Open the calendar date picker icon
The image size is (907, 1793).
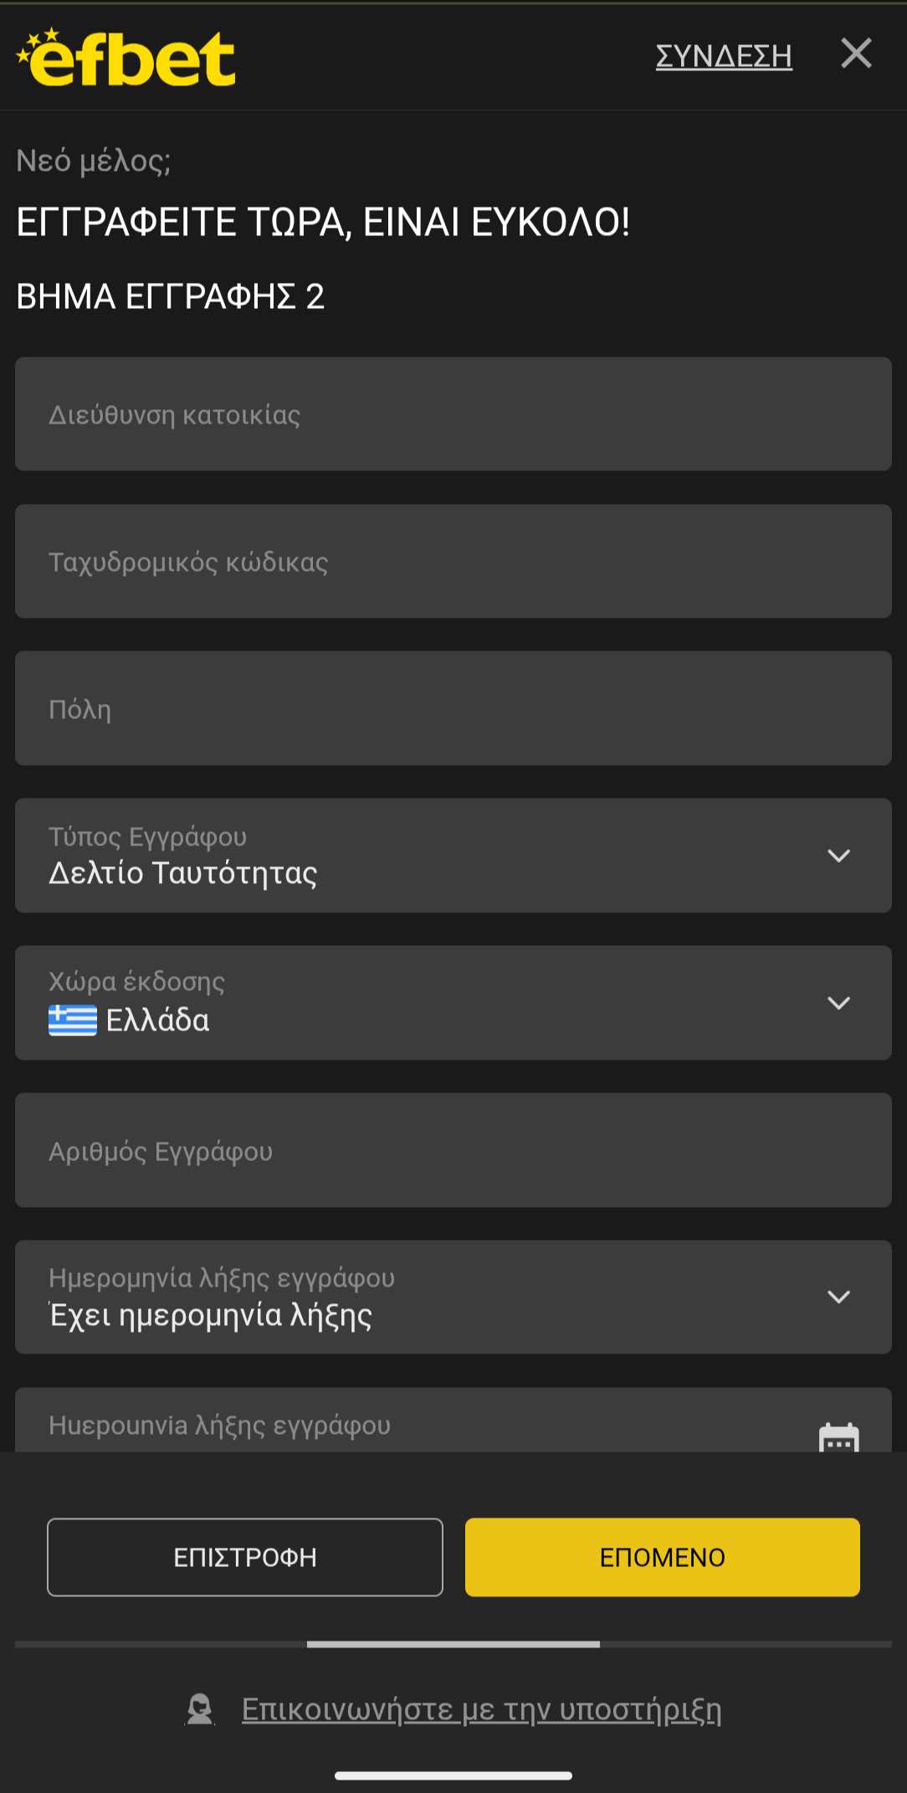[838, 1436]
